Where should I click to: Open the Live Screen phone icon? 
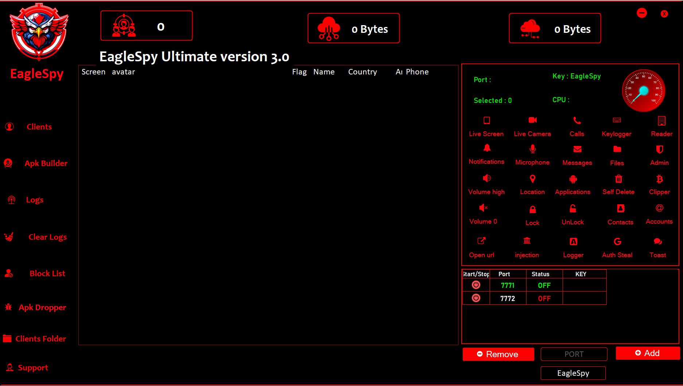point(486,120)
